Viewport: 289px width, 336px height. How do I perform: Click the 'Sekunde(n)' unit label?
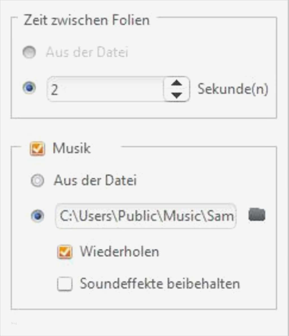[x=233, y=89]
